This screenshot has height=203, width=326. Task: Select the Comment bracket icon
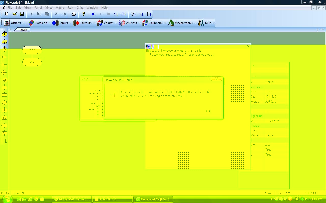tap(4, 141)
